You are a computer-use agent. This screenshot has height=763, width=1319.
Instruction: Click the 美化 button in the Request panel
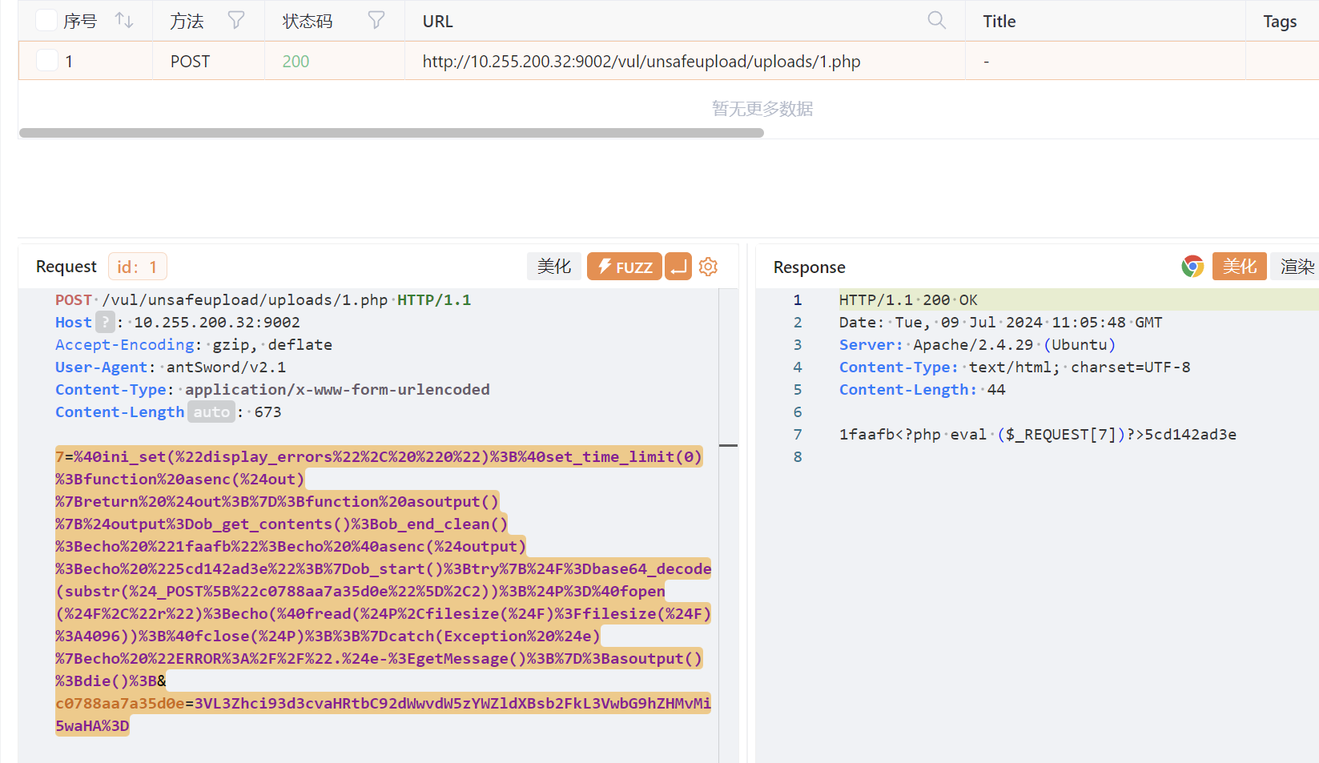click(x=554, y=267)
